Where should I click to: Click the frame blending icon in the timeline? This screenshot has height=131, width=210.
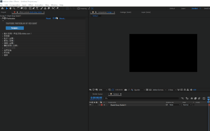[x=196, y=98]
